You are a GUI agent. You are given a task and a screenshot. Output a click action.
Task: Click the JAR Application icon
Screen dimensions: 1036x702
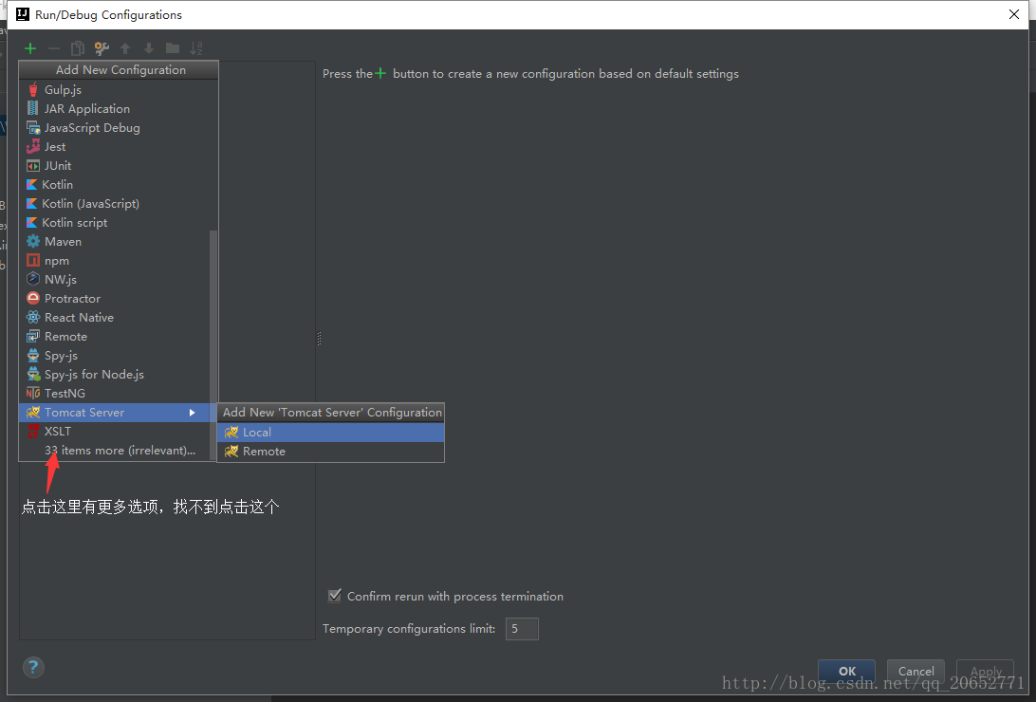click(x=33, y=108)
